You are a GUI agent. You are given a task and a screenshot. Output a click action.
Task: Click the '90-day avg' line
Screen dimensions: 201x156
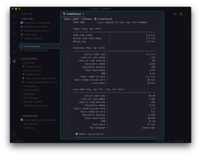click(x=114, y=41)
